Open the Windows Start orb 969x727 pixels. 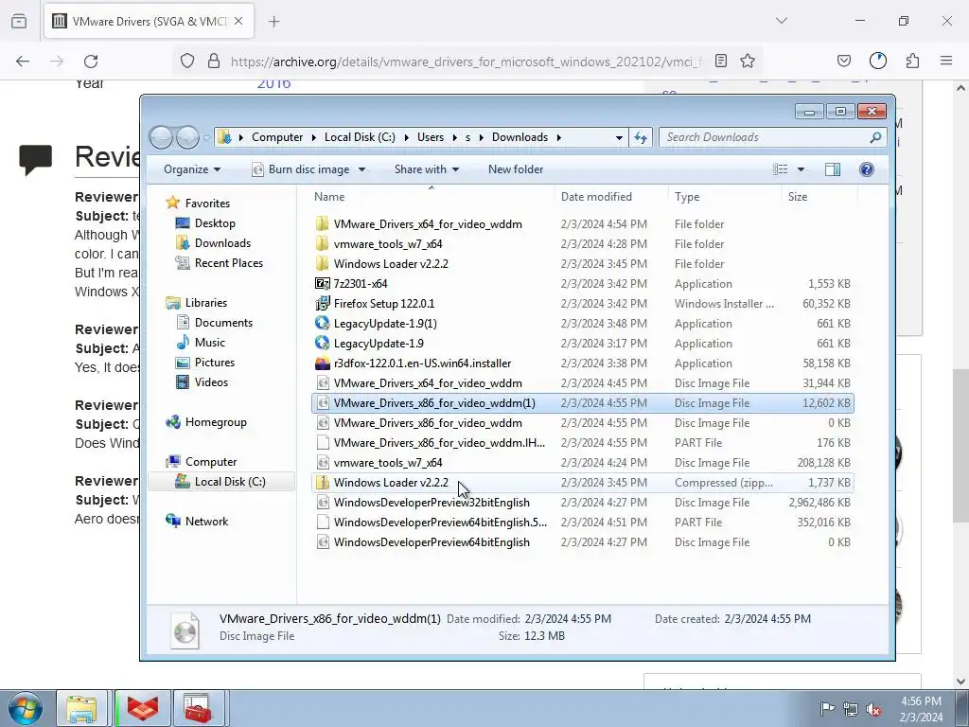tap(26, 708)
